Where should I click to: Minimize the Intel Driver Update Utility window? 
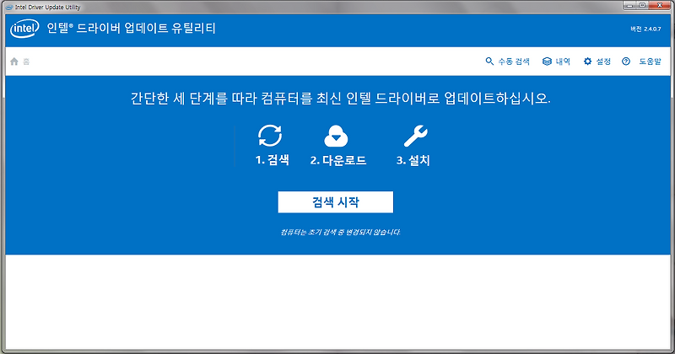coord(630,5)
